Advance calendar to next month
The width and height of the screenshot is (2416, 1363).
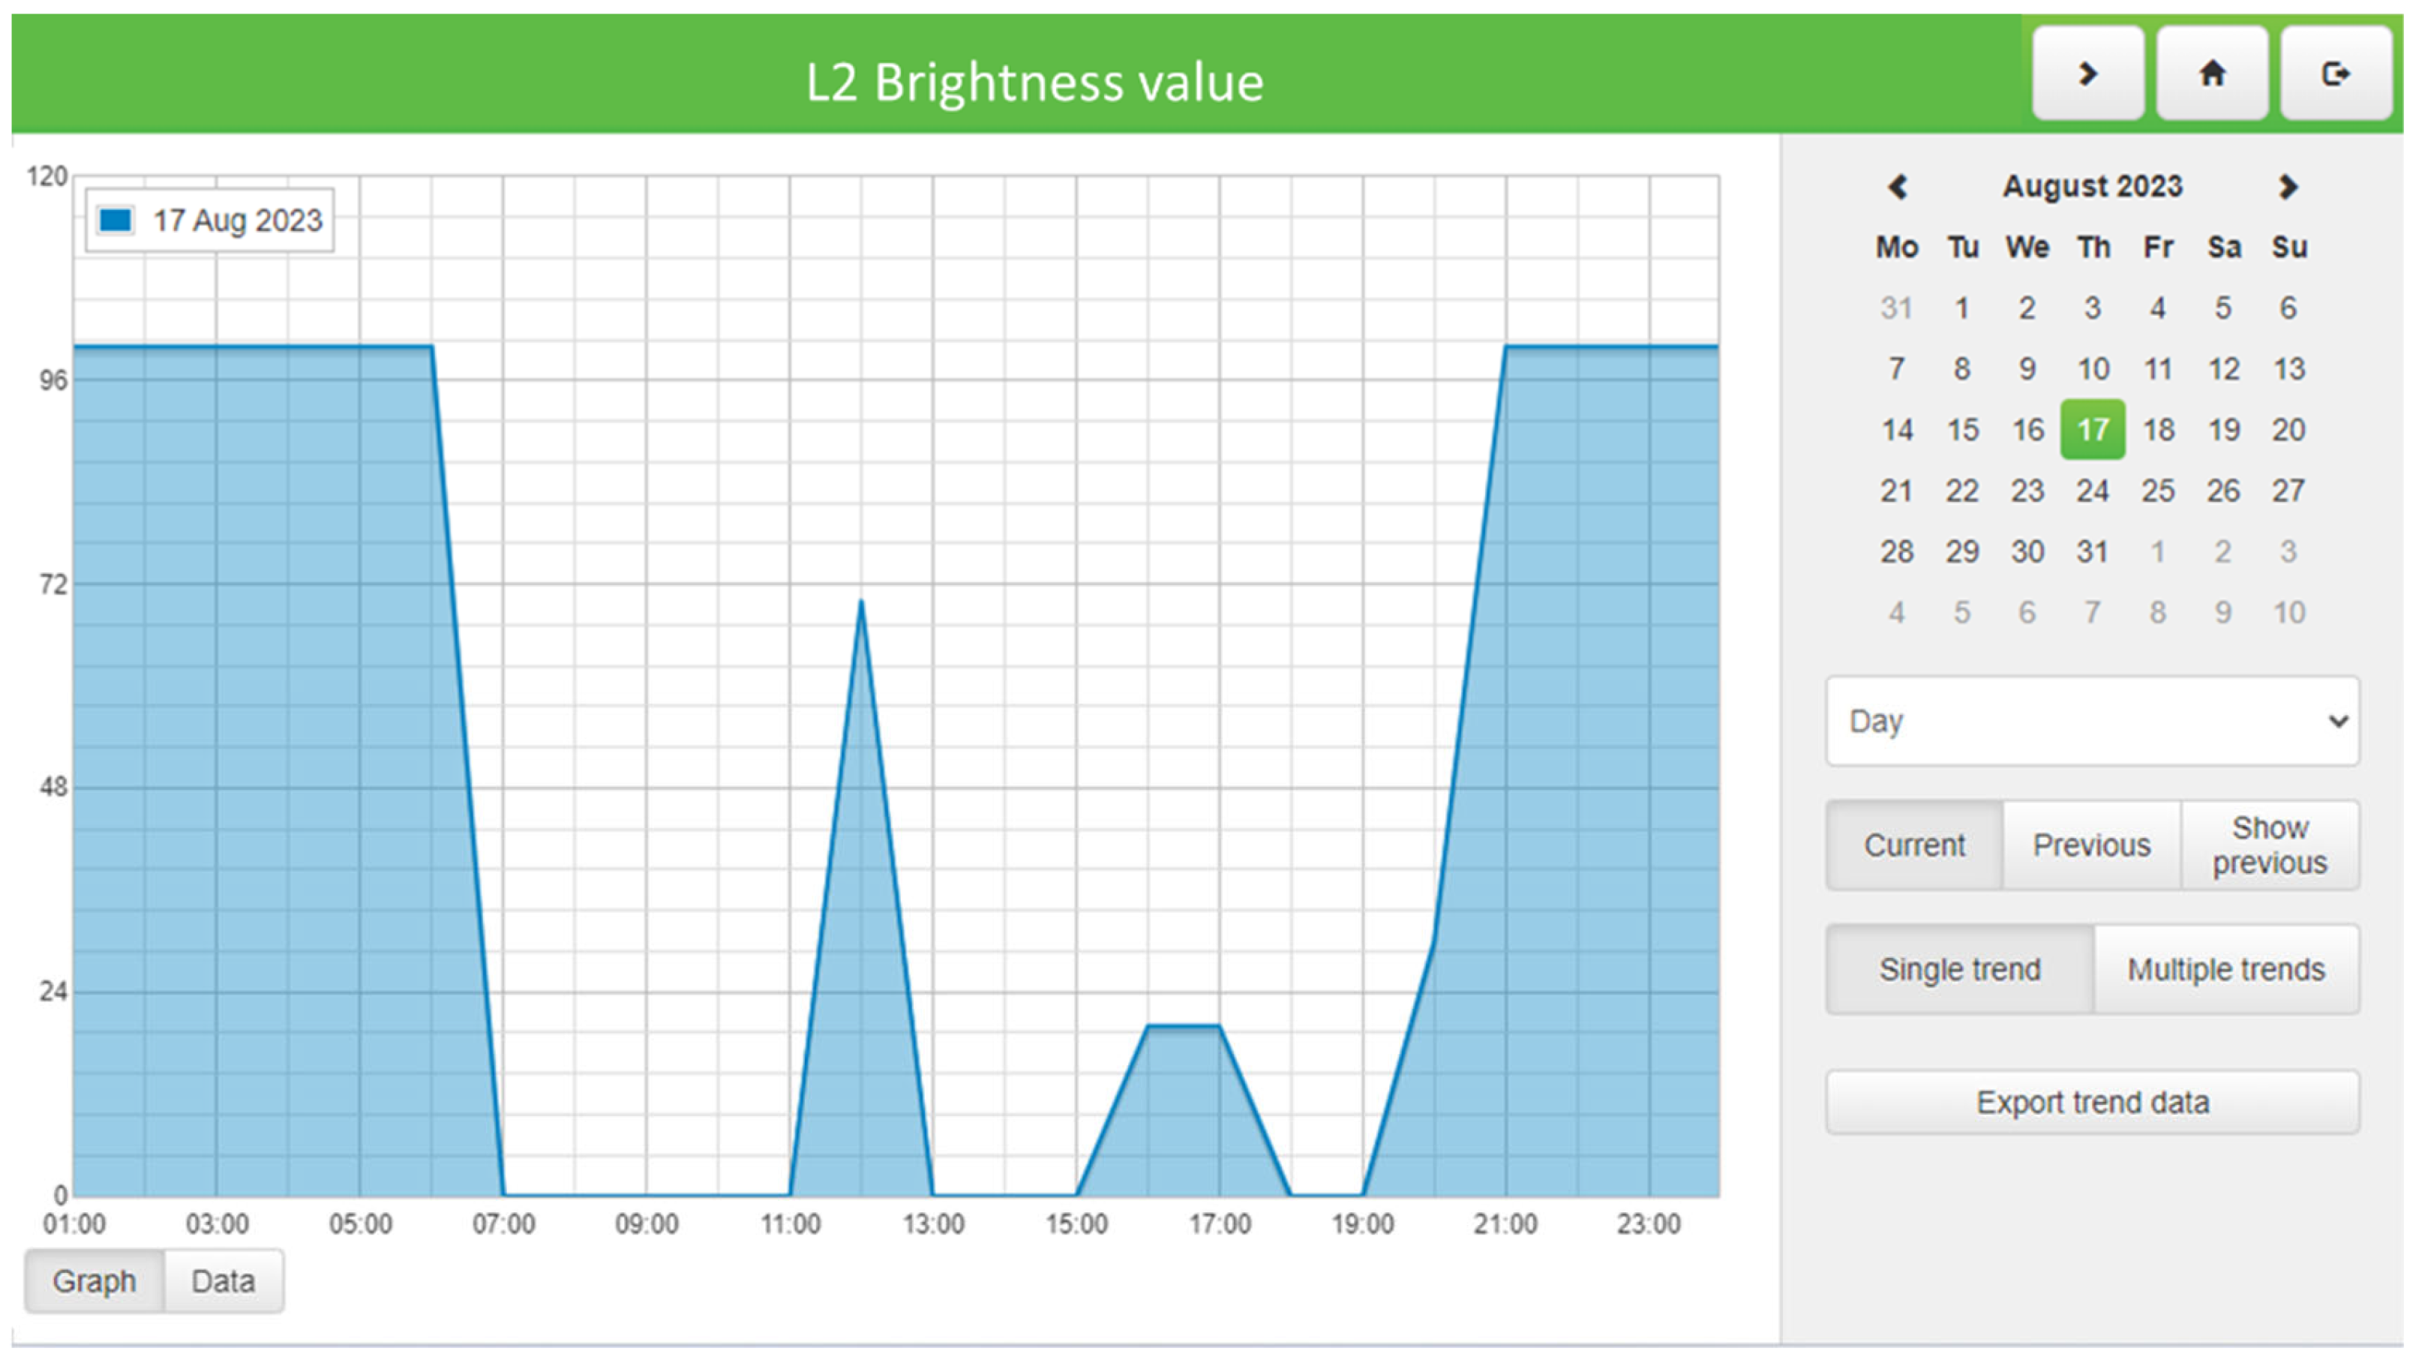click(x=2288, y=187)
